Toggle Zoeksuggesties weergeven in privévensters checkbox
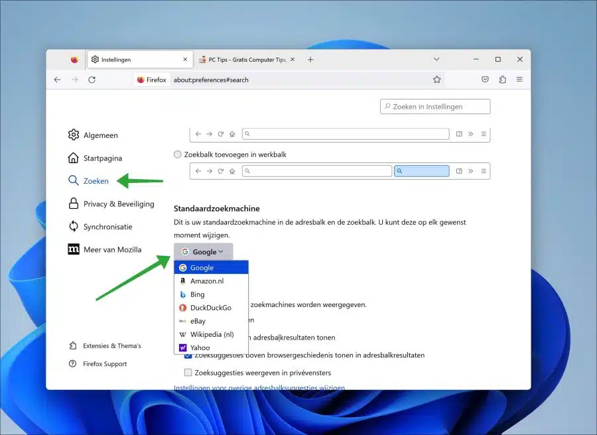This screenshot has width=597, height=435. [x=188, y=373]
